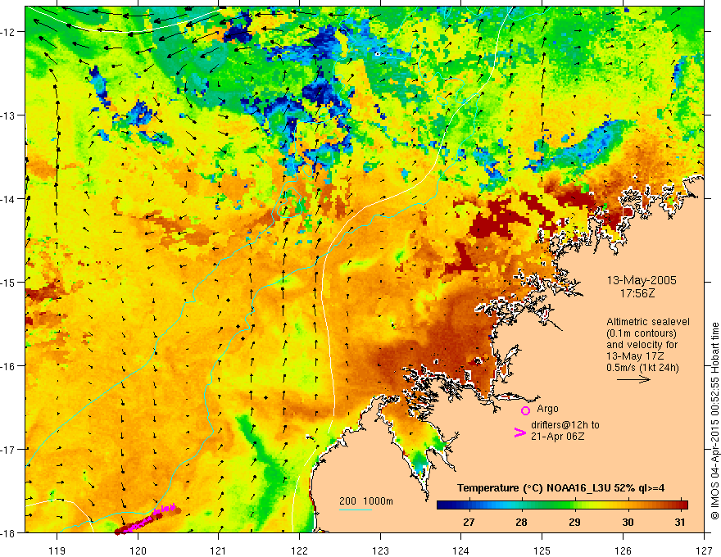Click the latitude axis label '-13'
Image resolution: width=721 pixels, height=557 pixels.
click(x=9, y=115)
